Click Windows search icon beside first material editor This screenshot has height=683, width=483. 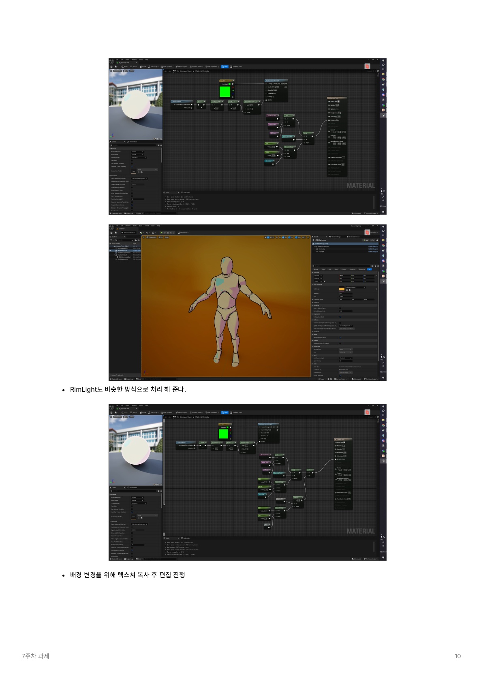(x=383, y=65)
